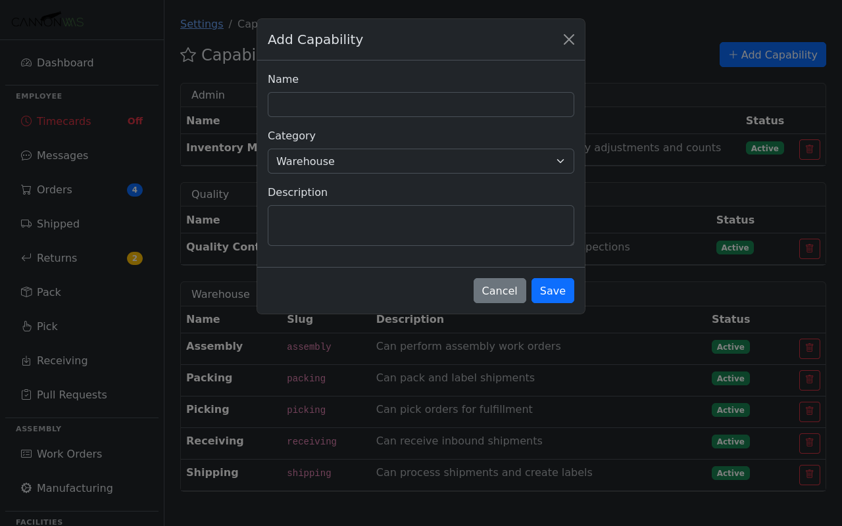Open Messages via the chat bubble icon

click(26, 155)
